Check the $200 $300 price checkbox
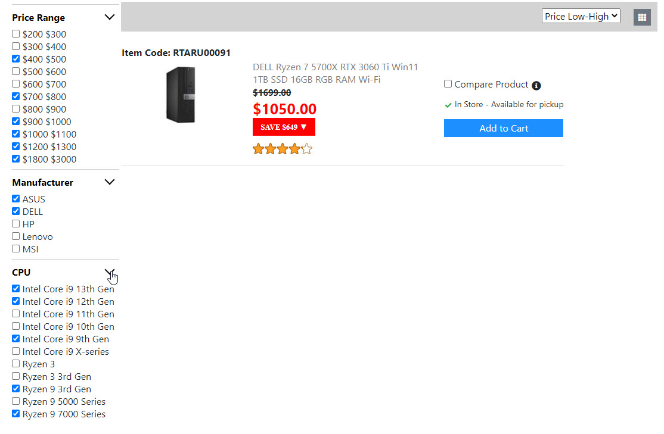This screenshot has height=434, width=664. (16, 34)
